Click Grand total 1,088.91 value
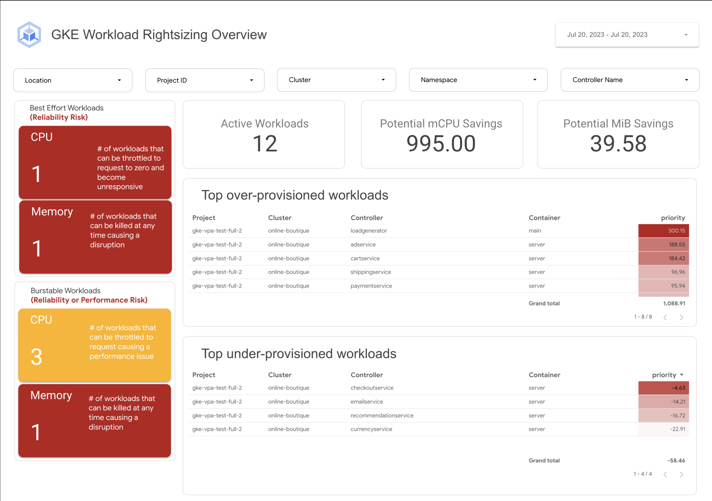This screenshot has height=501, width=712. tap(674, 304)
